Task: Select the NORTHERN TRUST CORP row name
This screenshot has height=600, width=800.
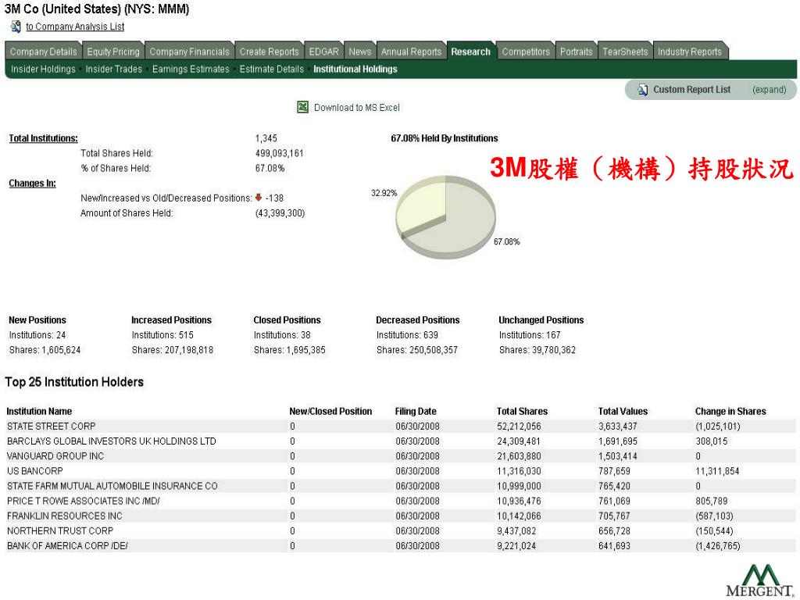Action: (59, 531)
